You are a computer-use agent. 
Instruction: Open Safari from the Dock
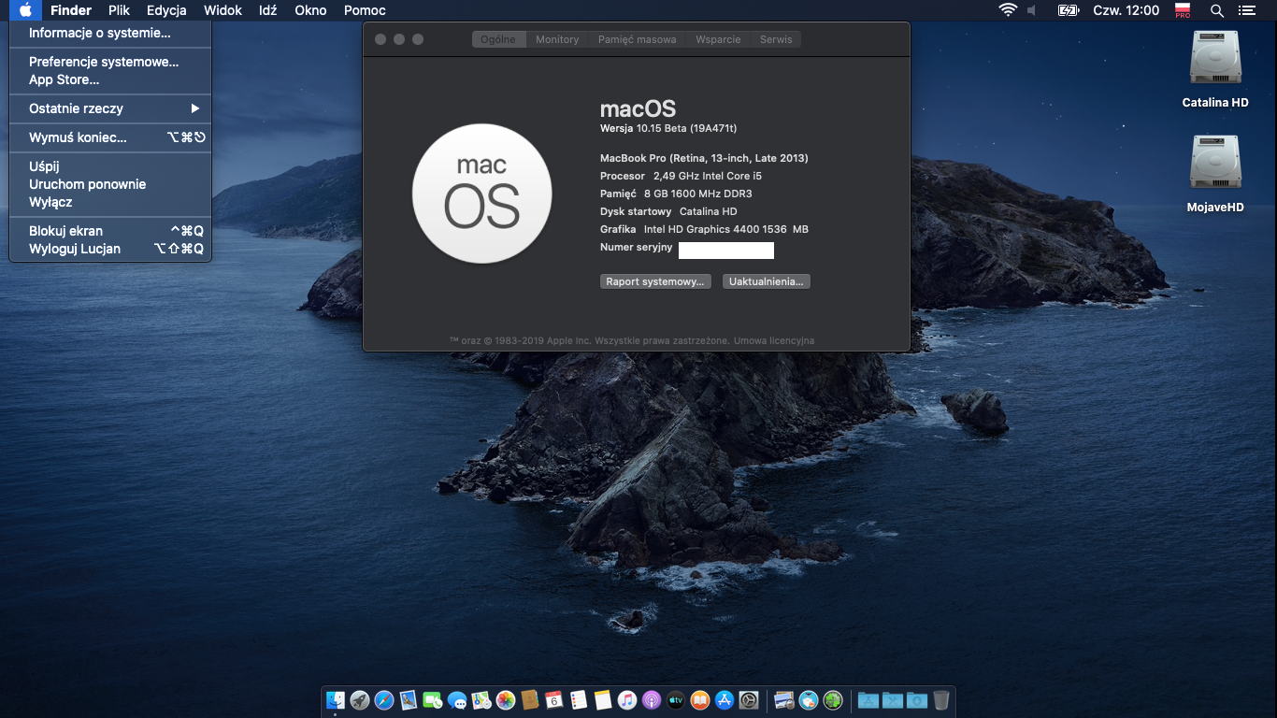pos(384,700)
